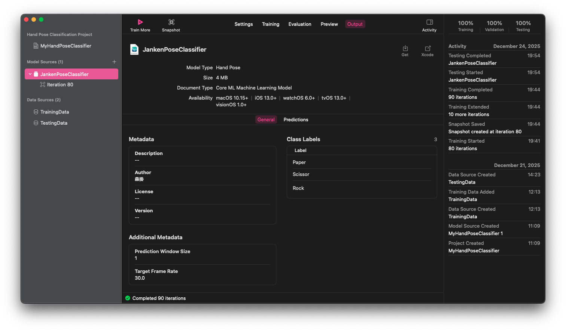The image size is (566, 331).
Task: Click Data Source Created TrainingData 12:13 entry
Action: (x=494, y=213)
